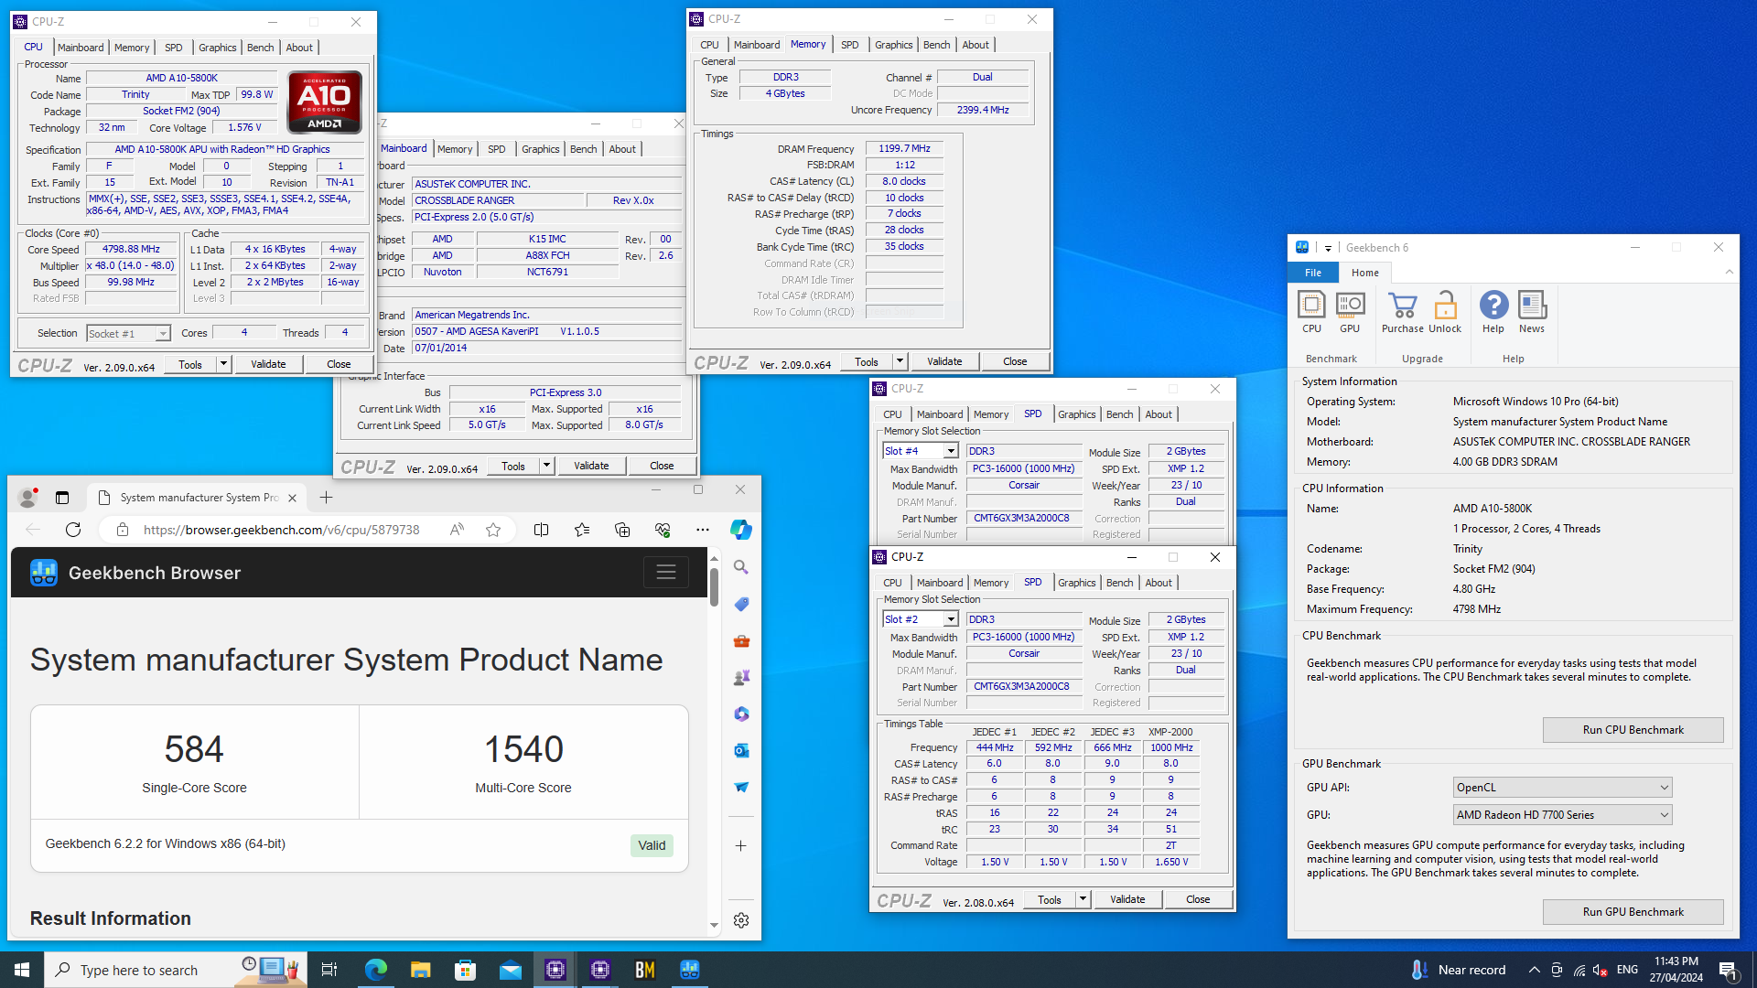The height and width of the screenshot is (988, 1757).
Task: Open Edge favorites list icon
Action: [582, 530]
